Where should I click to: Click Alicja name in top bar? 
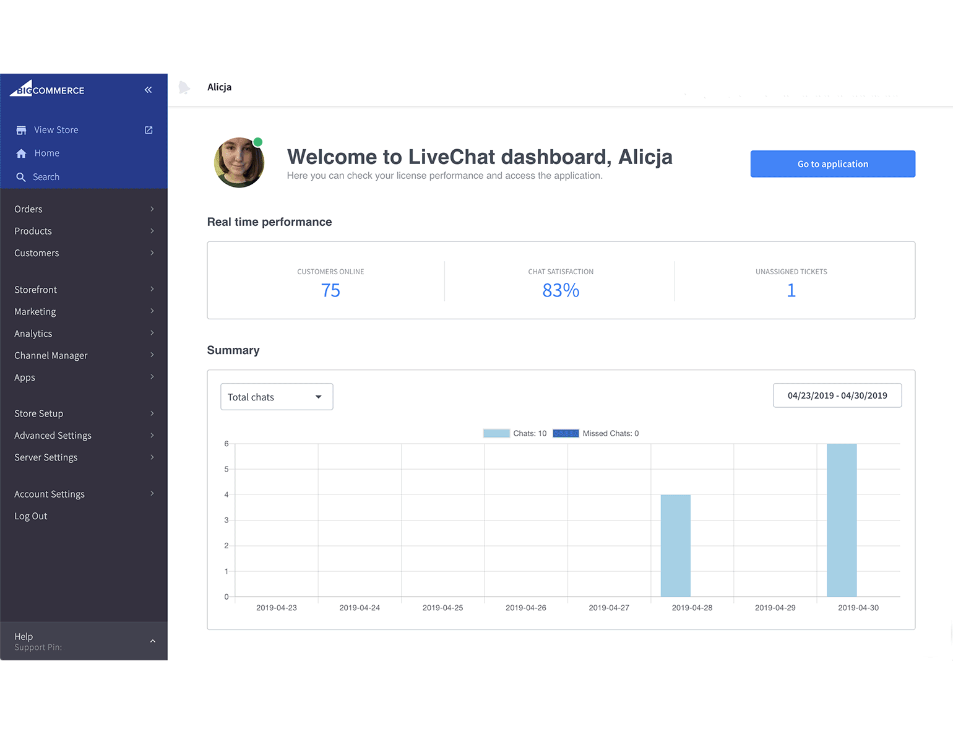[x=219, y=87]
